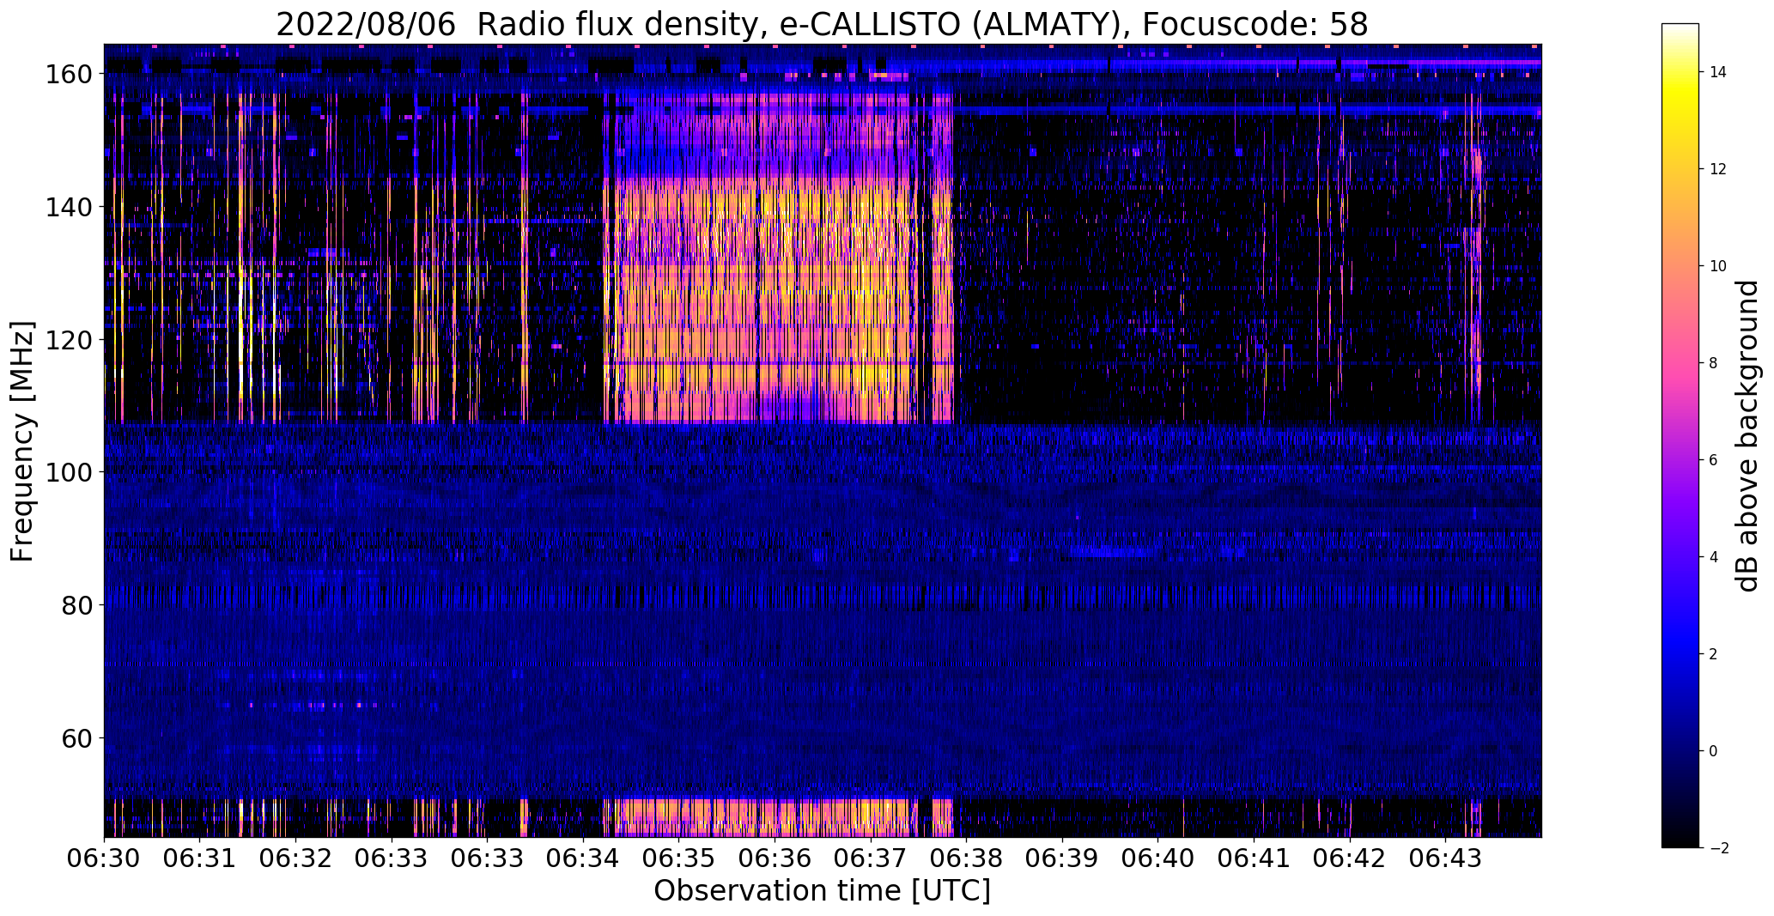Pick the colorbar tick value 2
The width and height of the screenshot is (1774, 916).
click(x=1714, y=654)
